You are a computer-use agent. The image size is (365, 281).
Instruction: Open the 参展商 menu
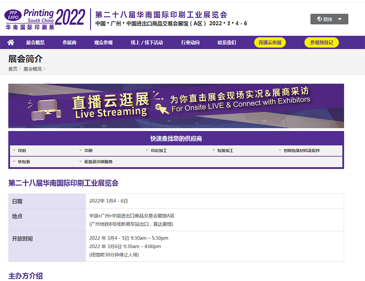69,43
